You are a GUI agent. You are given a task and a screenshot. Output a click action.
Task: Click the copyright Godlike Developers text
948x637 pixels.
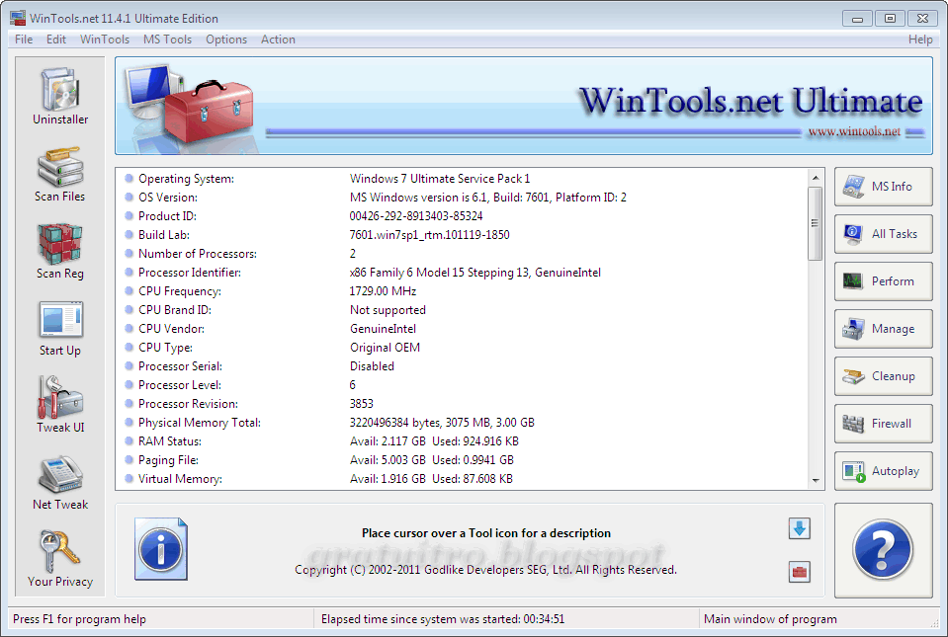(x=485, y=570)
